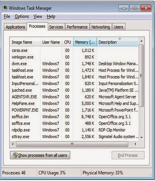Switch to the Networking tab
This screenshot has width=155, height=181.
(x=100, y=27)
